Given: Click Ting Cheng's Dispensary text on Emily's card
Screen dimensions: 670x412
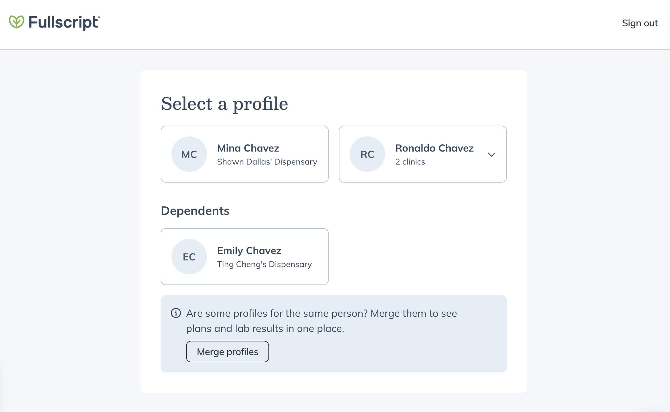Looking at the screenshot, I should (264, 264).
